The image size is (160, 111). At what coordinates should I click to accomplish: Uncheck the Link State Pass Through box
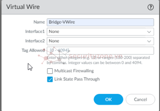click(50, 79)
